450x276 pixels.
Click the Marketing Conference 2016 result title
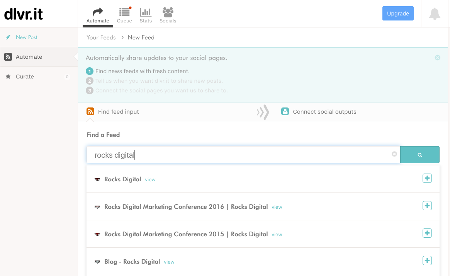(186, 207)
